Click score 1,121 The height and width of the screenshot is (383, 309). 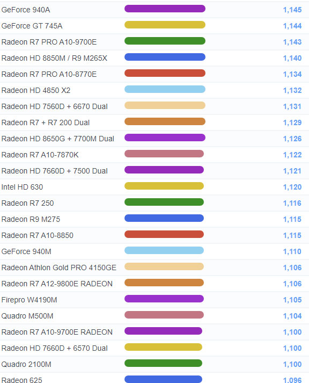coord(292,171)
